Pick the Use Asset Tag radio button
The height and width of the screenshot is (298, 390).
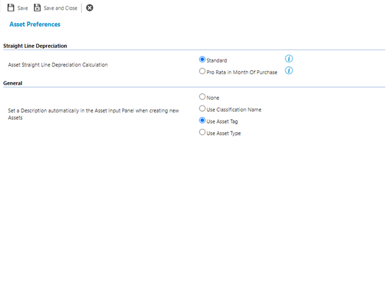pyautogui.click(x=202, y=120)
